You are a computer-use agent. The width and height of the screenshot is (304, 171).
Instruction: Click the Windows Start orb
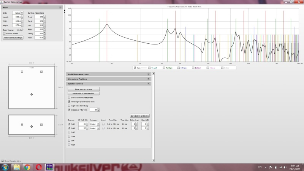[5, 167]
